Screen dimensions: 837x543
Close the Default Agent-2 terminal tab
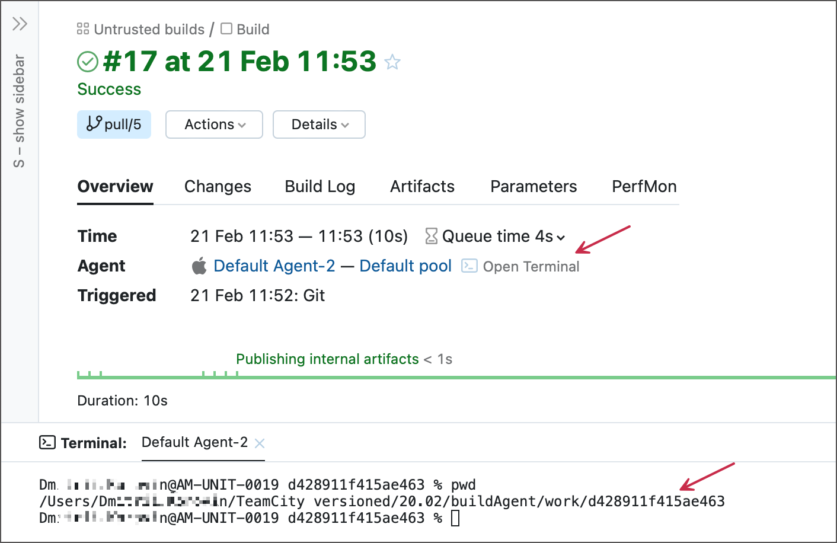click(x=260, y=443)
